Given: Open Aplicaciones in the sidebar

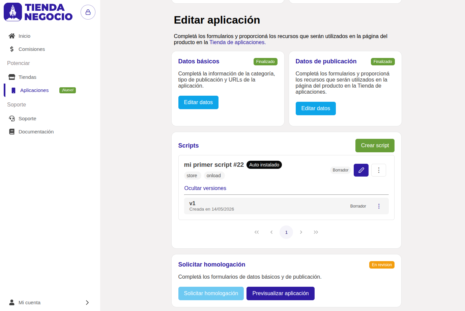Looking at the screenshot, I should coord(34,90).
